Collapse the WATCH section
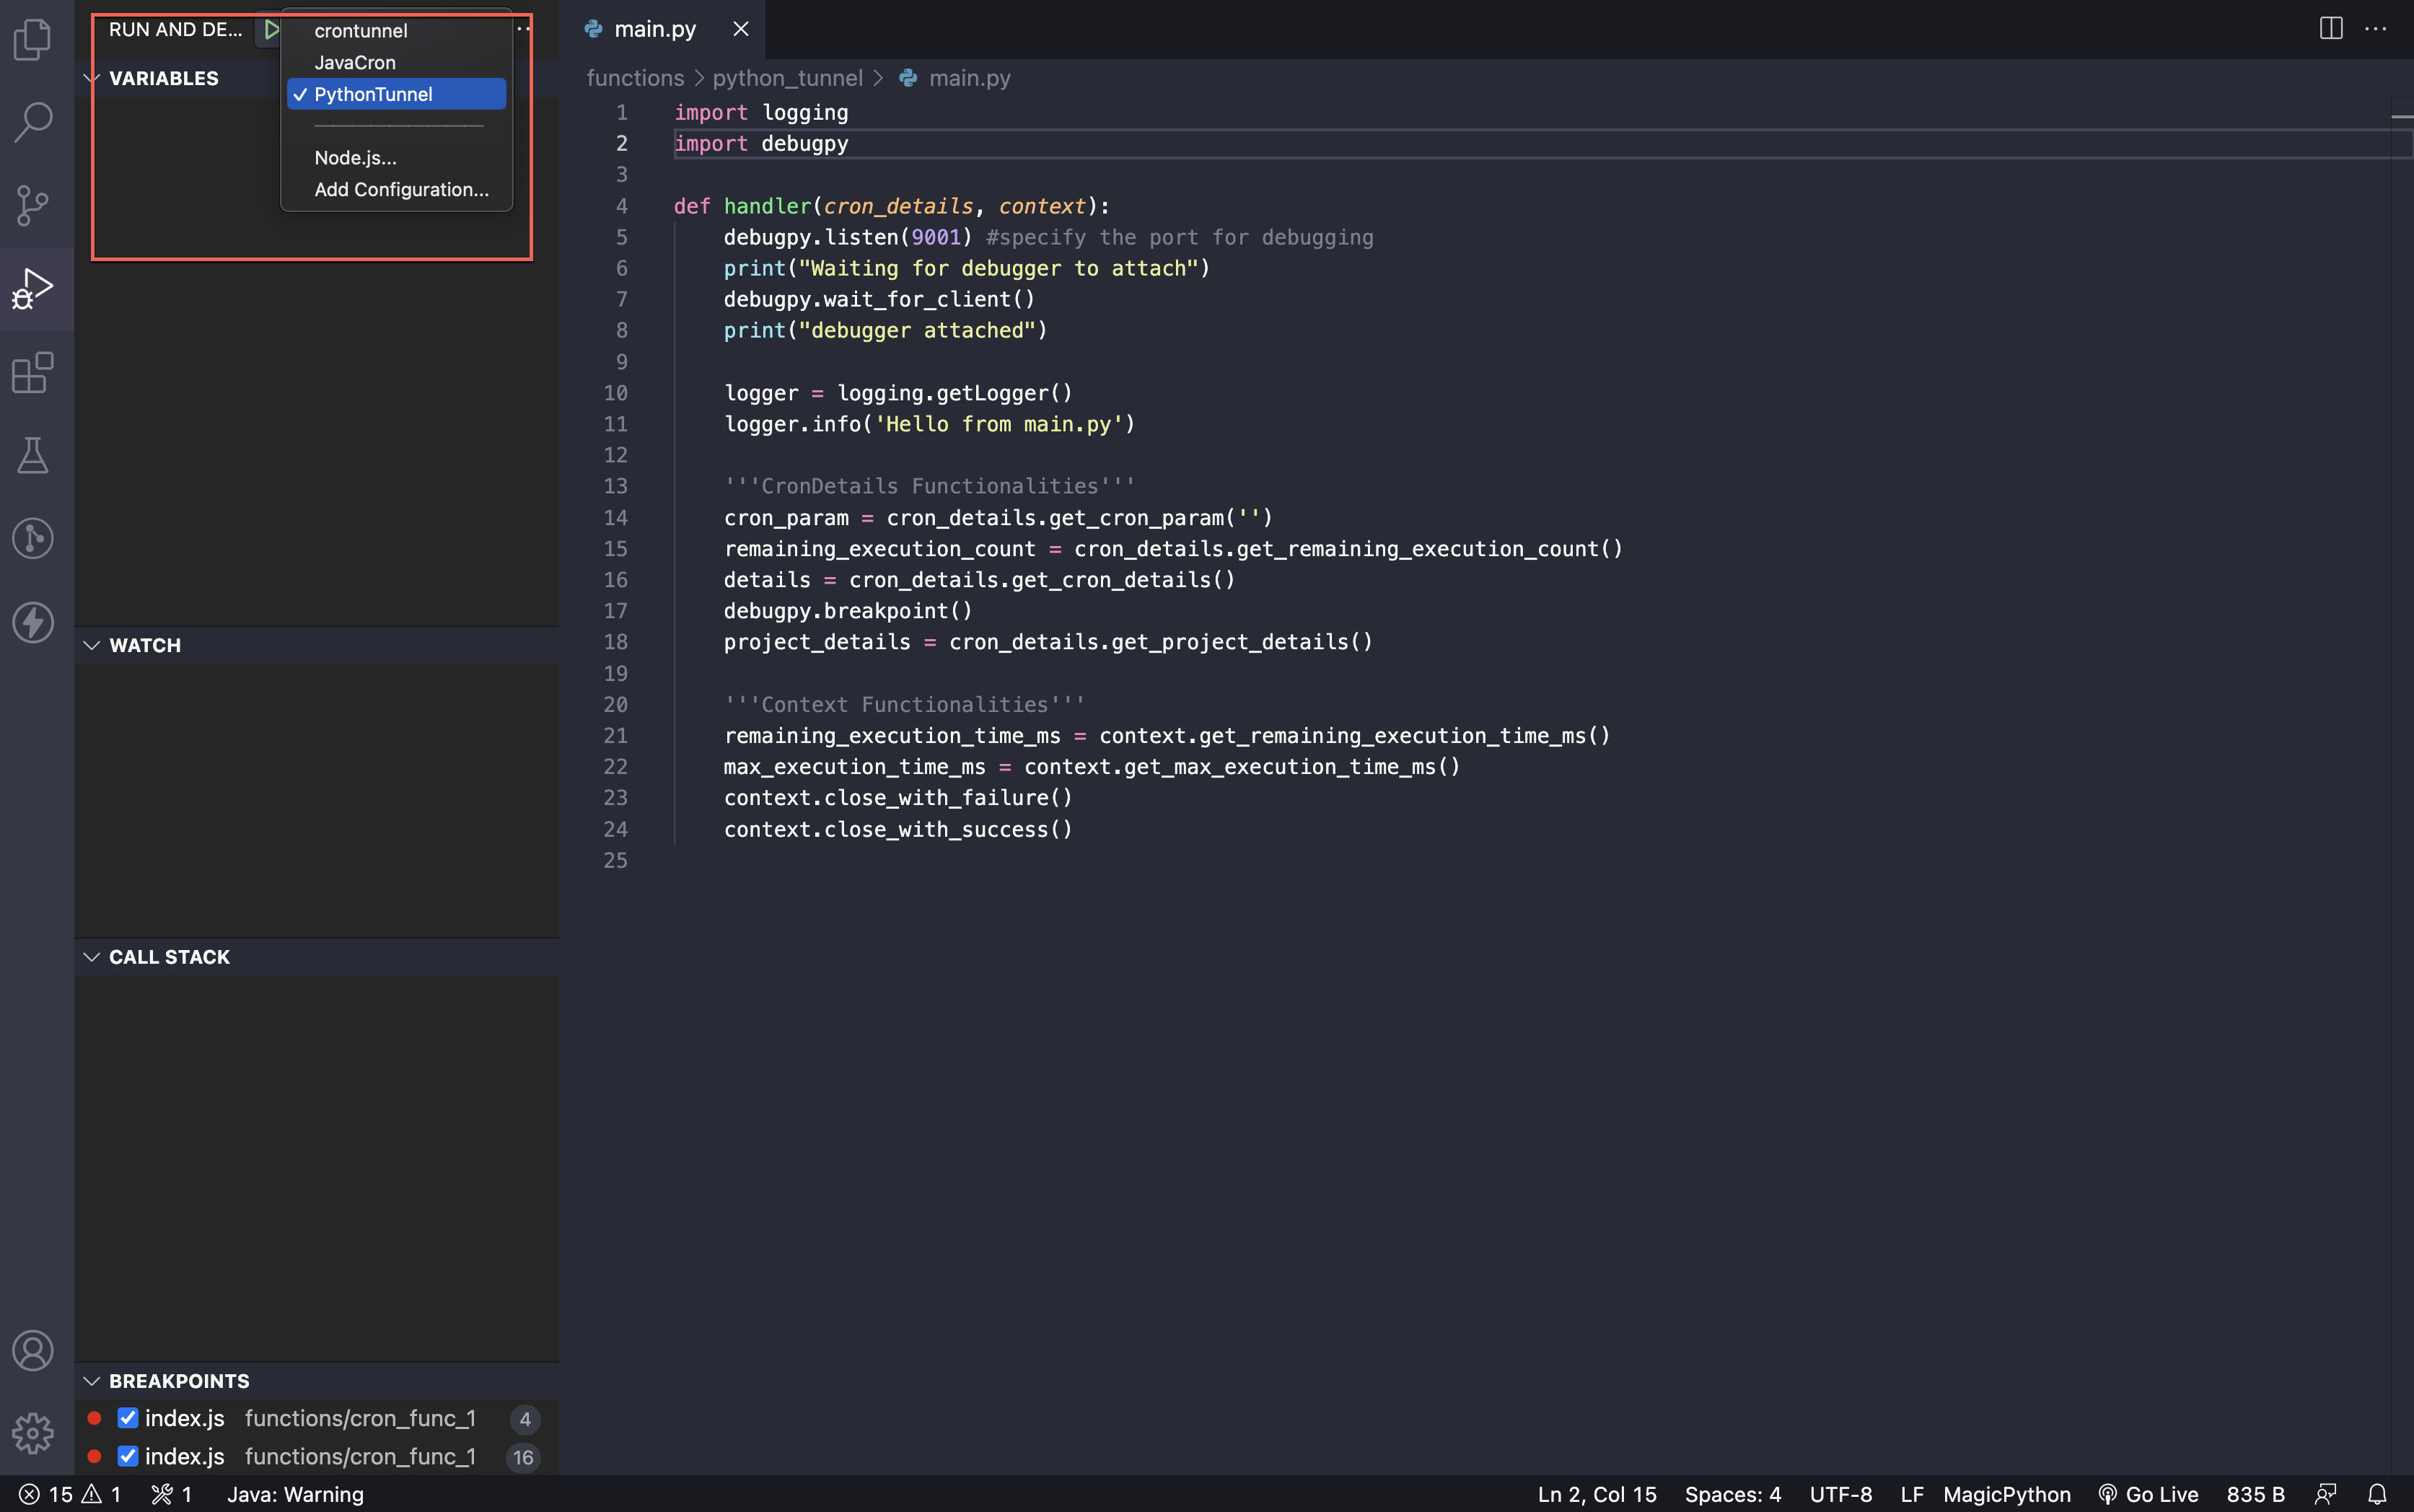 (91, 645)
